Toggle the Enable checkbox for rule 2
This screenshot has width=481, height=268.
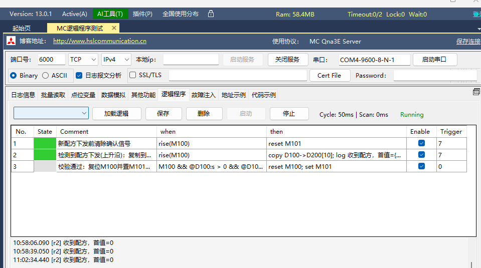point(421,155)
